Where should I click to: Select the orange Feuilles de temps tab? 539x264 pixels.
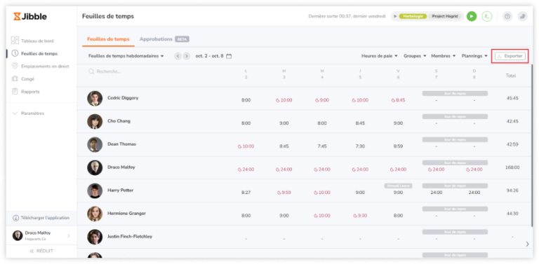pyautogui.click(x=108, y=39)
